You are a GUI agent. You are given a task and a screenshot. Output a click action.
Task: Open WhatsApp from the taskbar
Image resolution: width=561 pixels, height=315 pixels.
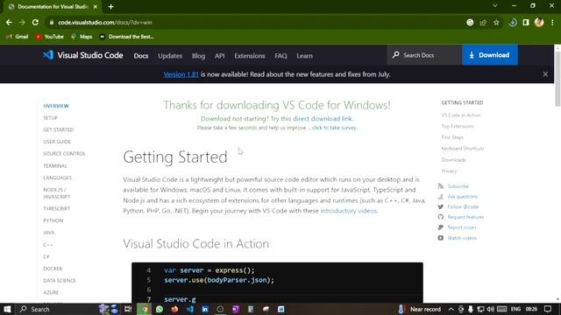(x=160, y=309)
